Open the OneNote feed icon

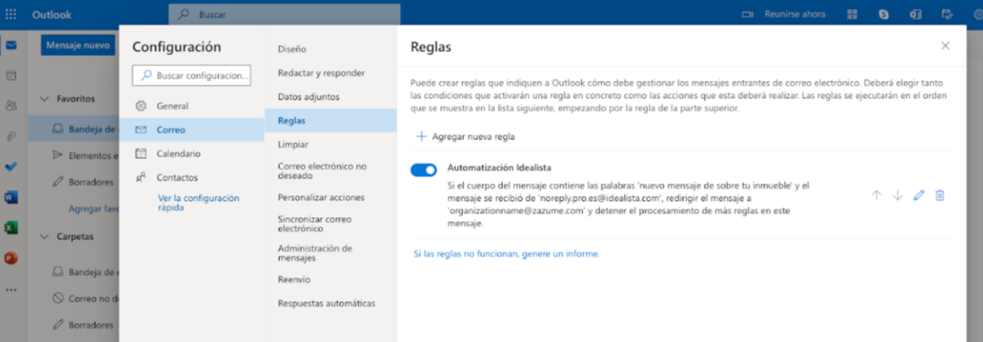(x=916, y=15)
